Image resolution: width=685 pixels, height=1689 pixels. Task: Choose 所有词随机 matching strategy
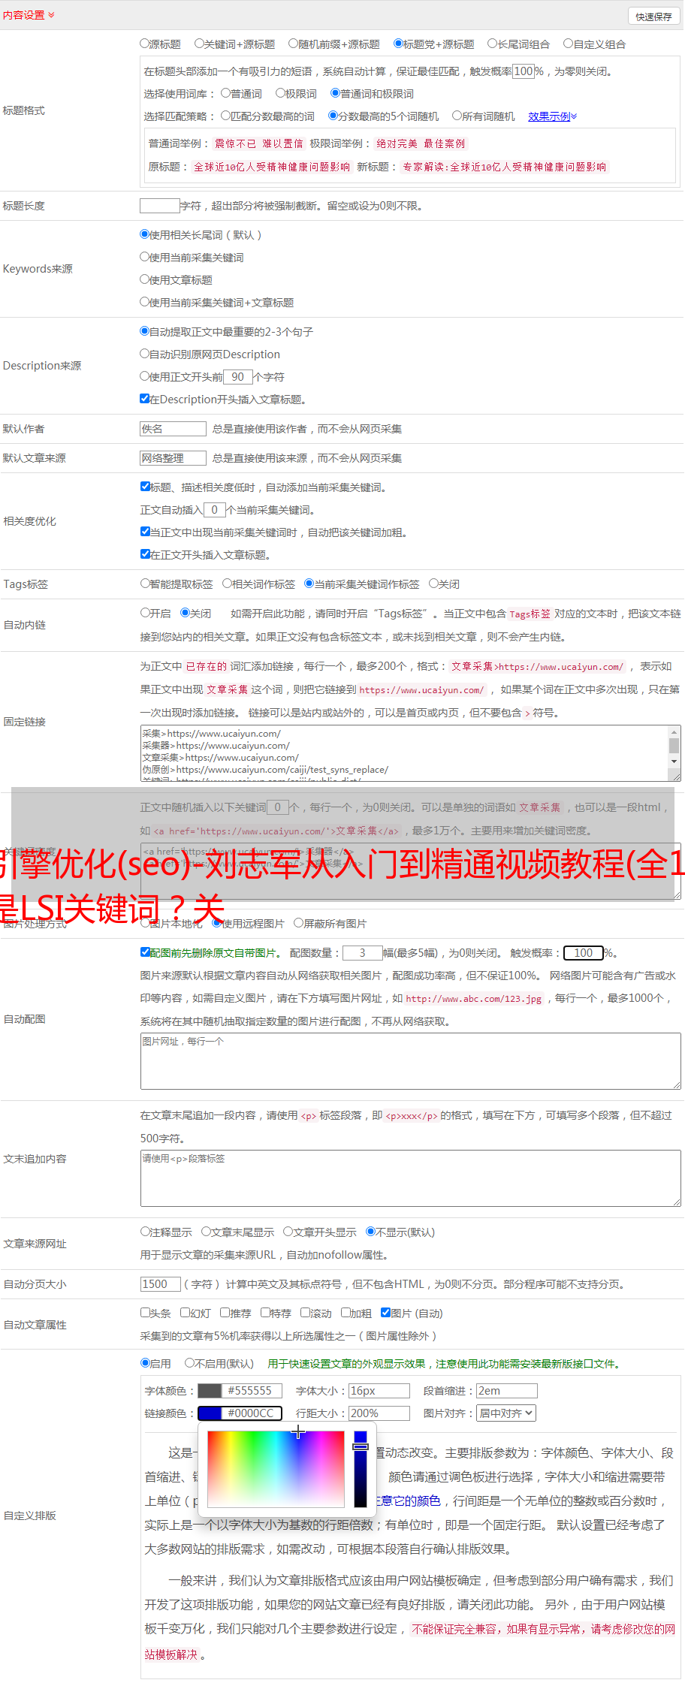pyautogui.click(x=457, y=116)
